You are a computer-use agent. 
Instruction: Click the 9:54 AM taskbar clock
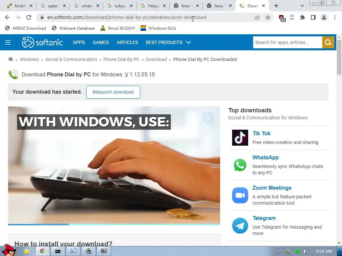click(x=324, y=251)
